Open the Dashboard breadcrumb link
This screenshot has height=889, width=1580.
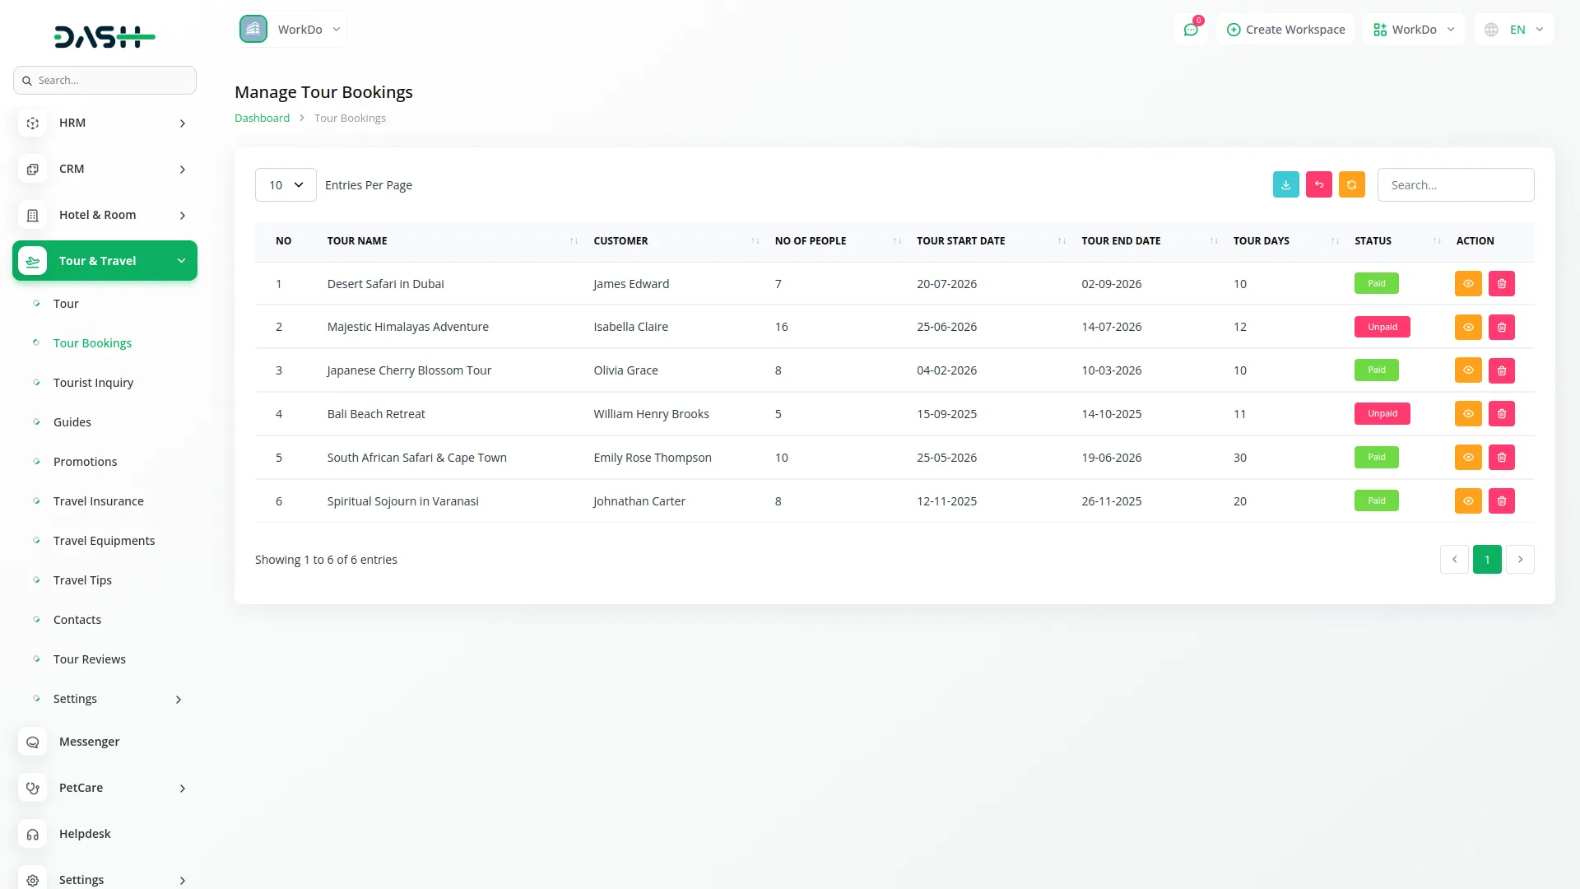point(262,118)
